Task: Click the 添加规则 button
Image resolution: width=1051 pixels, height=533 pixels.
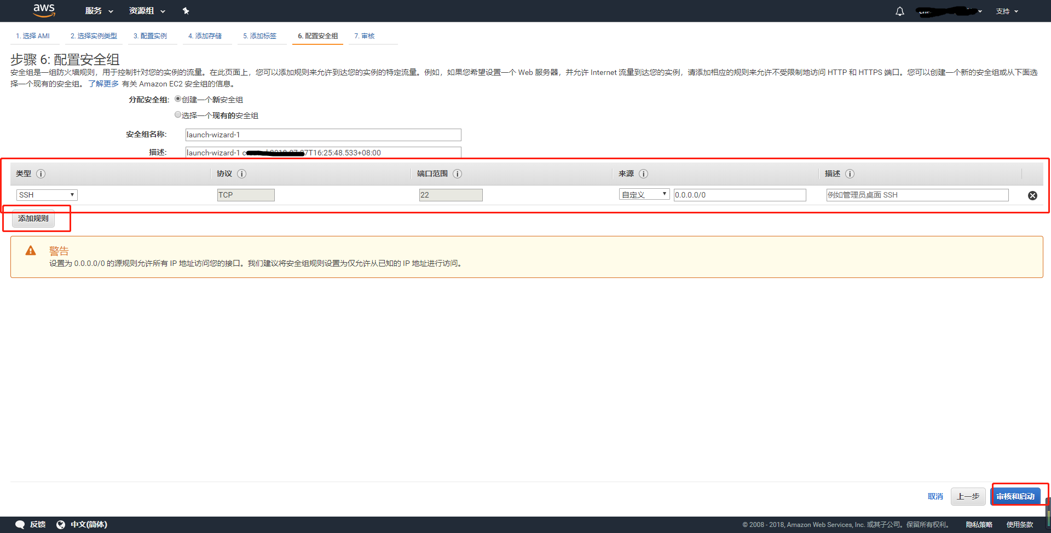Action: [33, 218]
